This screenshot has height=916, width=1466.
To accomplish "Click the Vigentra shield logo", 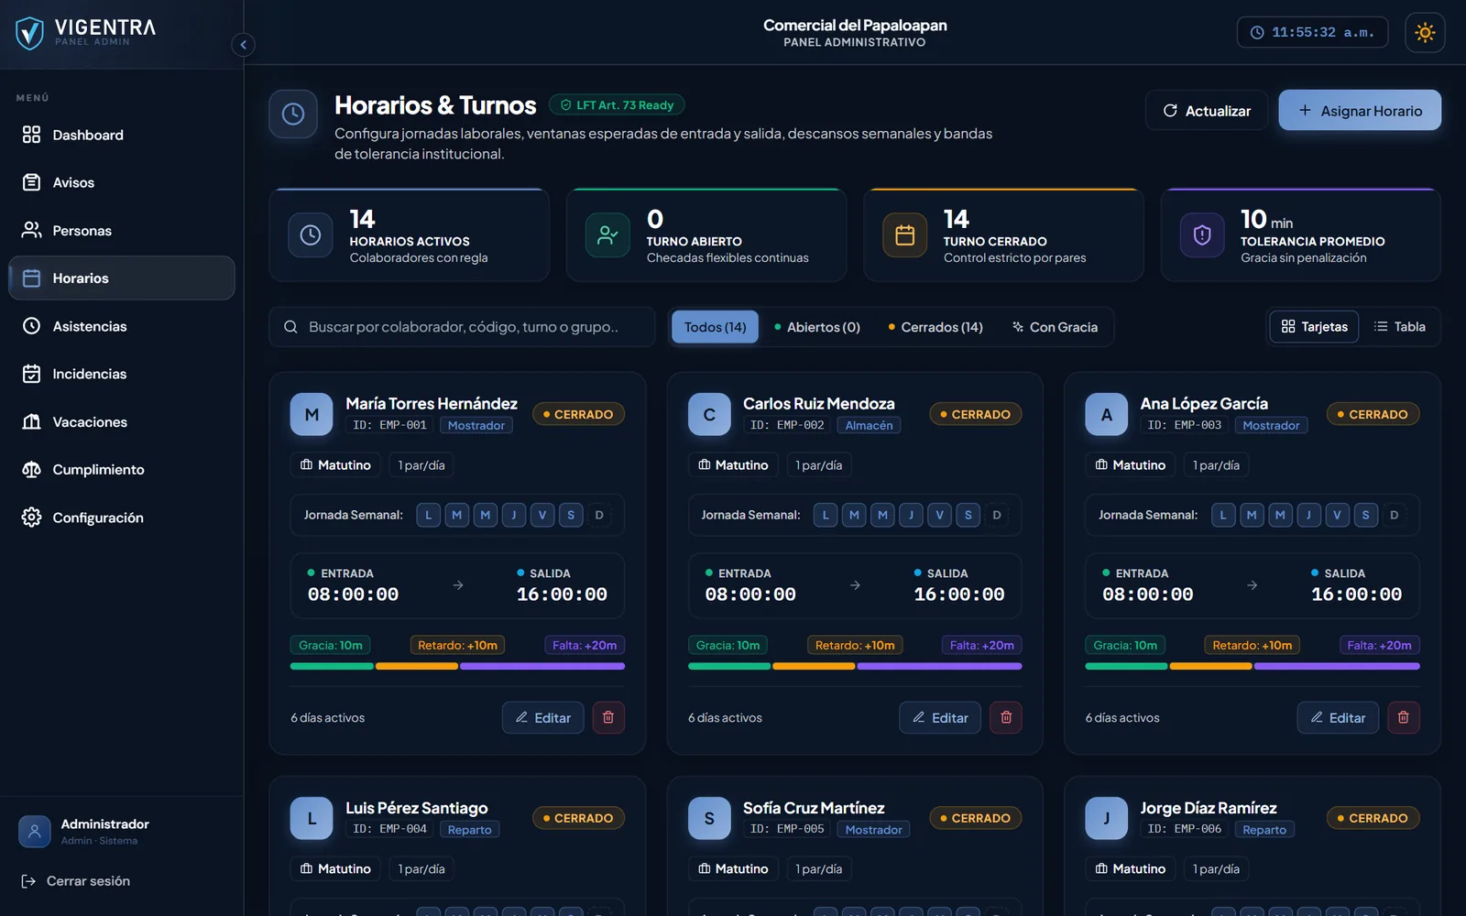I will [x=30, y=33].
